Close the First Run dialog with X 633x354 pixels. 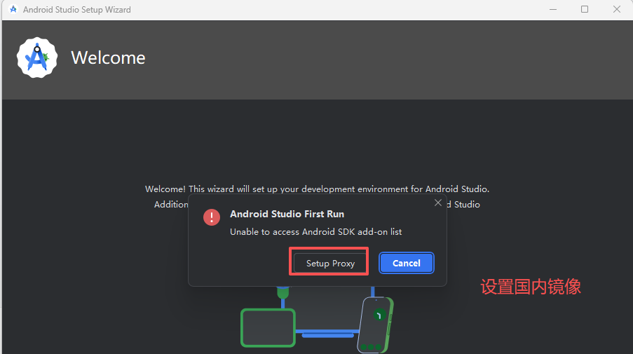tap(438, 203)
